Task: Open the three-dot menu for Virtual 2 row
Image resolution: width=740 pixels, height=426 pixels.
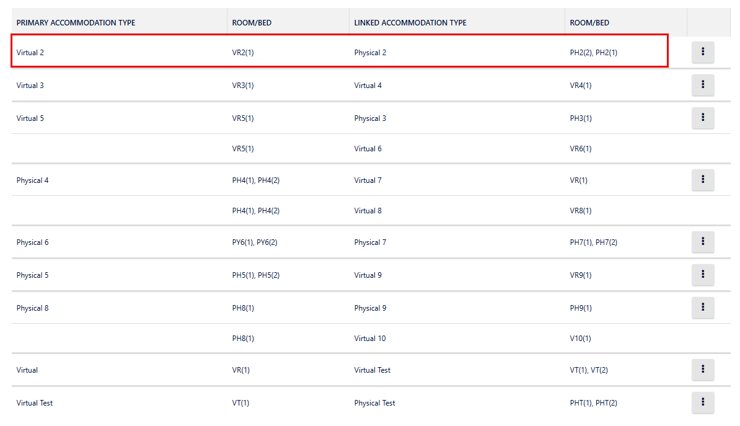Action: coord(703,52)
